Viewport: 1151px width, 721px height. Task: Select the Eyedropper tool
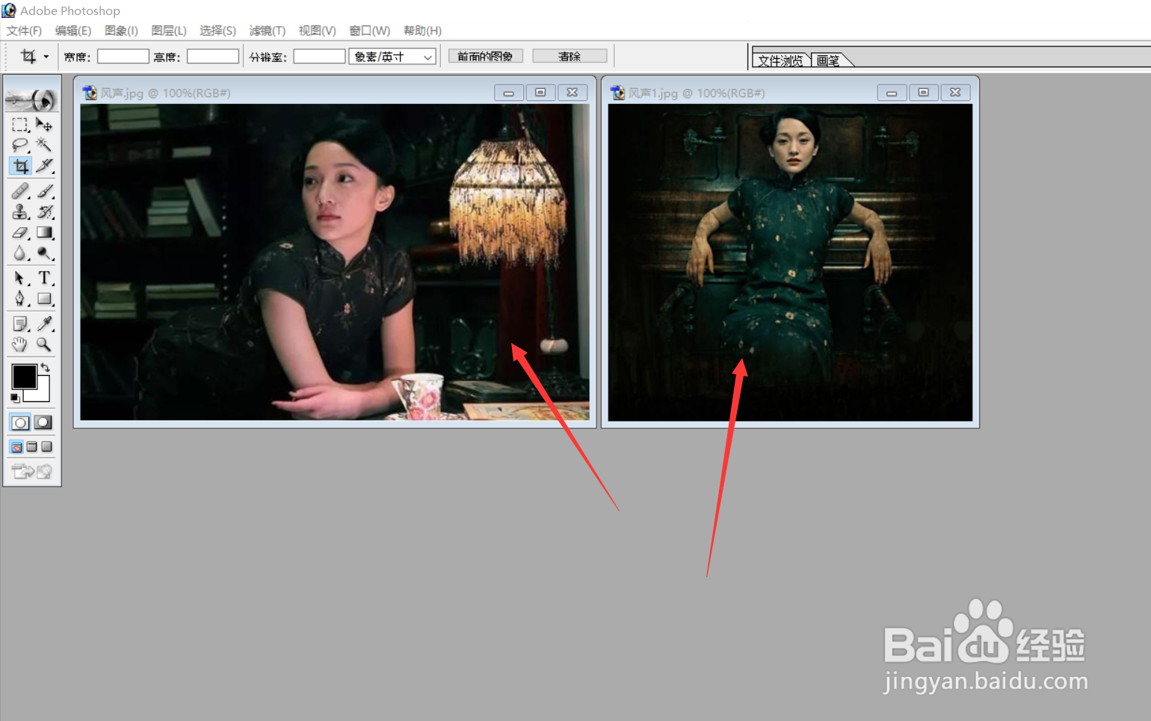(44, 324)
